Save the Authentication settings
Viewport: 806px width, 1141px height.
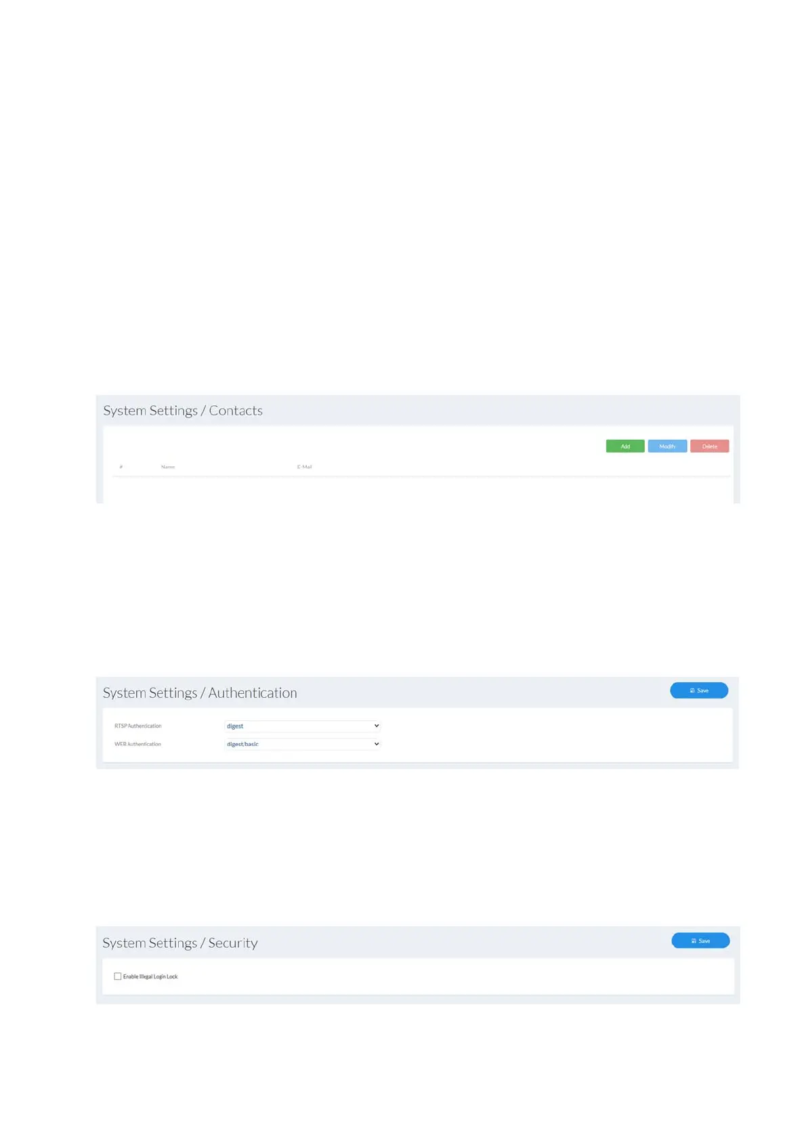pos(698,690)
